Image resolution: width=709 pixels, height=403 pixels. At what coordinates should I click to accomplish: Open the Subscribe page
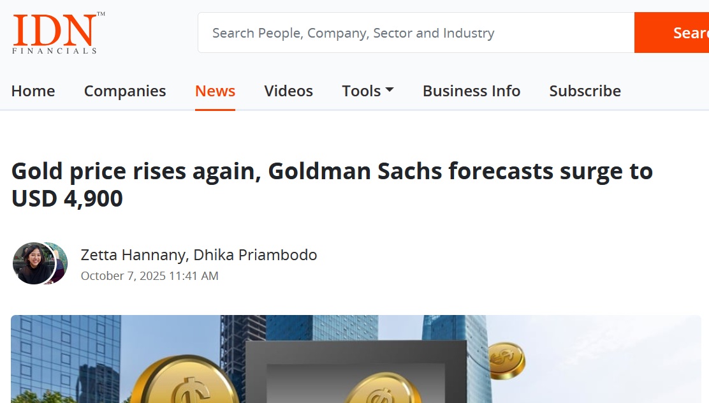click(x=585, y=91)
